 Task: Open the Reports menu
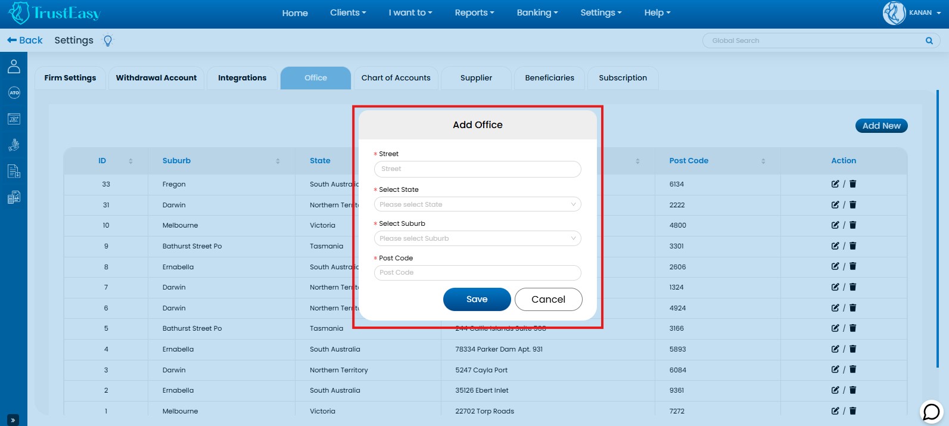coord(474,13)
